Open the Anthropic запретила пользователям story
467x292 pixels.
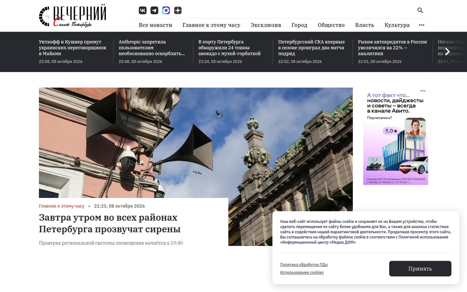click(x=152, y=48)
